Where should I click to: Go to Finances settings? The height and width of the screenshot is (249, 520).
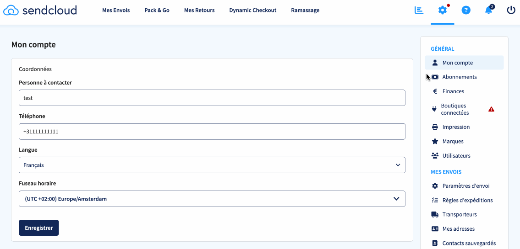tap(453, 91)
